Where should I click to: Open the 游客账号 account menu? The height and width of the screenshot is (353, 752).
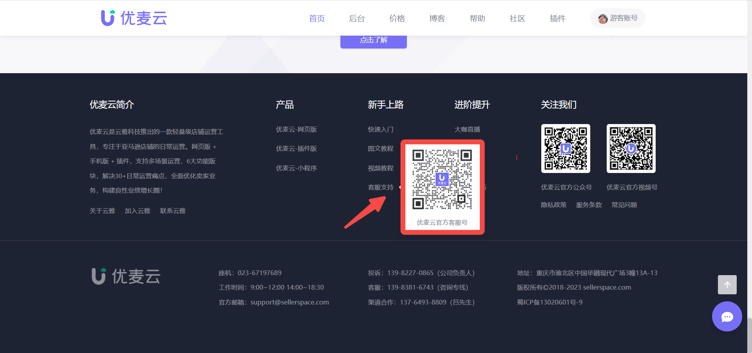(x=618, y=18)
